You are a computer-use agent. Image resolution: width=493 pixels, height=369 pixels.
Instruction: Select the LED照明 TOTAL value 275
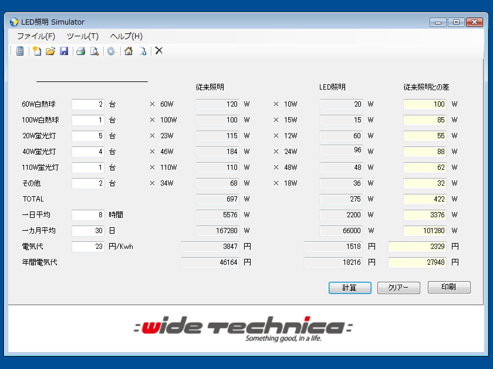tap(341, 199)
